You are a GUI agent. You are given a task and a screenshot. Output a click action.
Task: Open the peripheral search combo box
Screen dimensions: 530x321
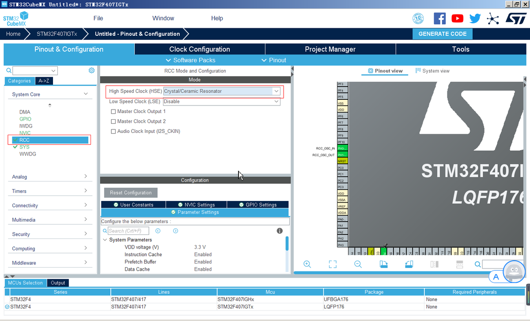(35, 71)
